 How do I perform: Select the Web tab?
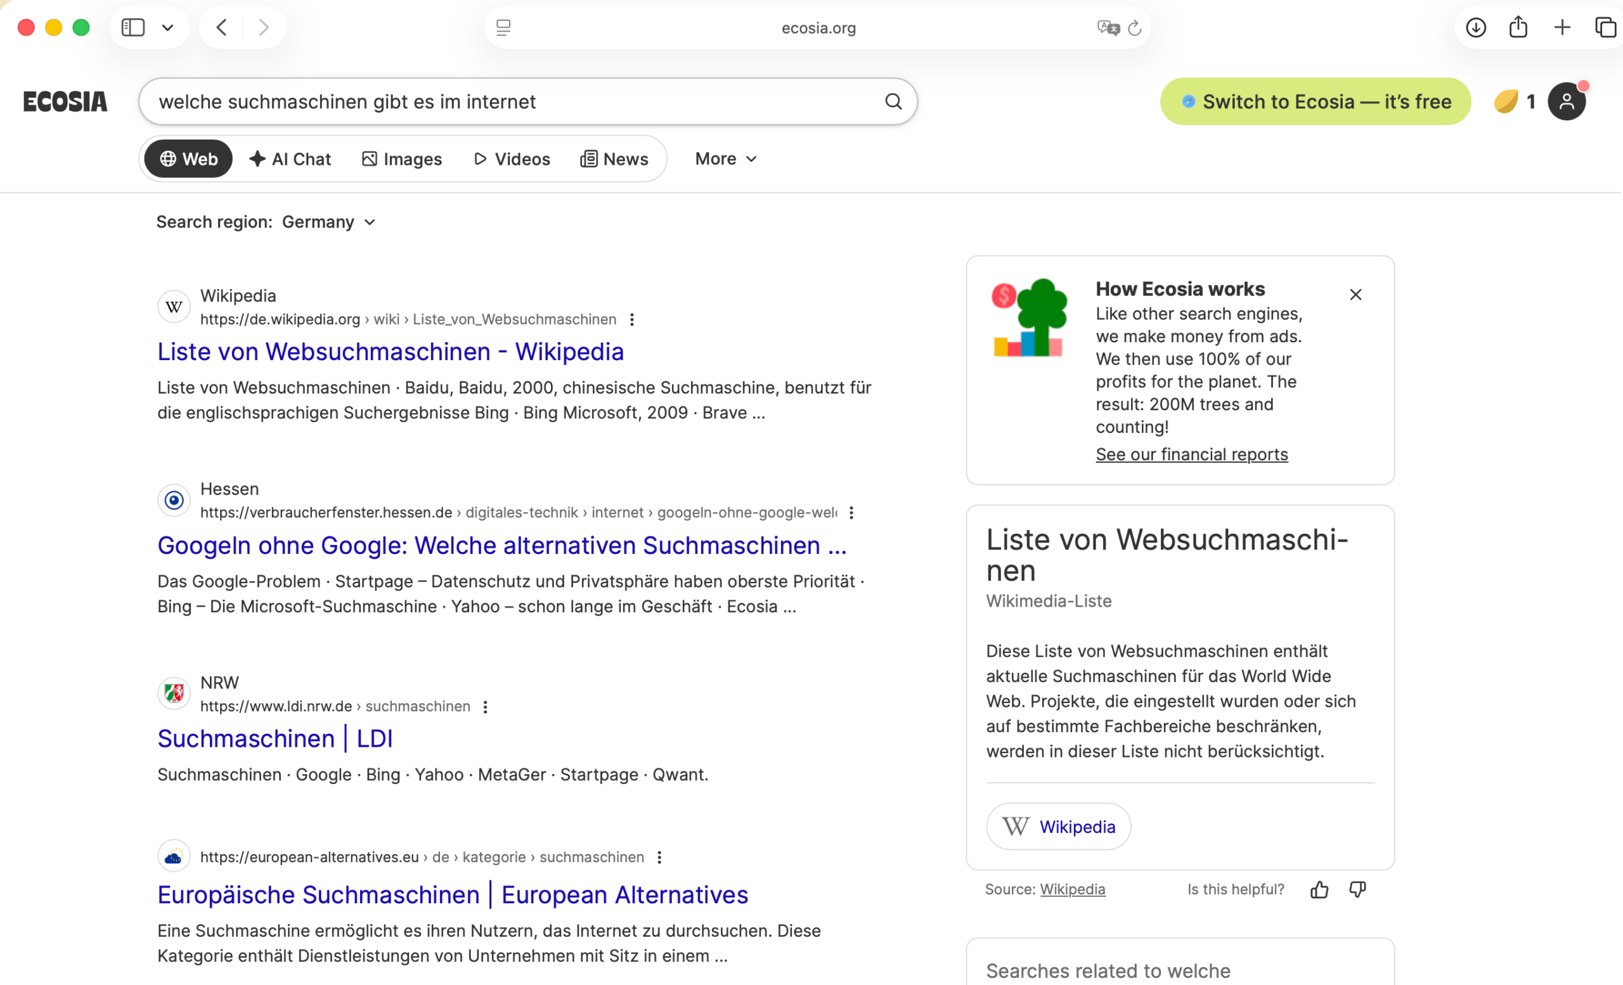tap(188, 158)
